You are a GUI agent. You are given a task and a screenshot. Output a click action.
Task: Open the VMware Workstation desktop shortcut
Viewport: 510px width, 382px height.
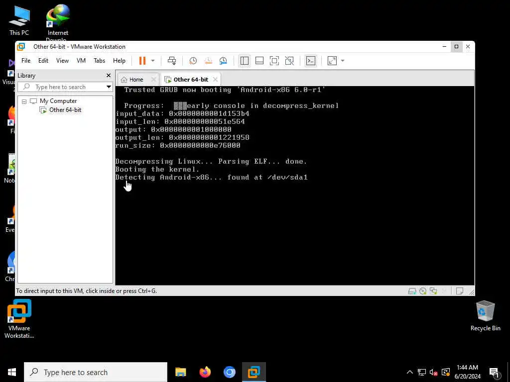point(19,319)
